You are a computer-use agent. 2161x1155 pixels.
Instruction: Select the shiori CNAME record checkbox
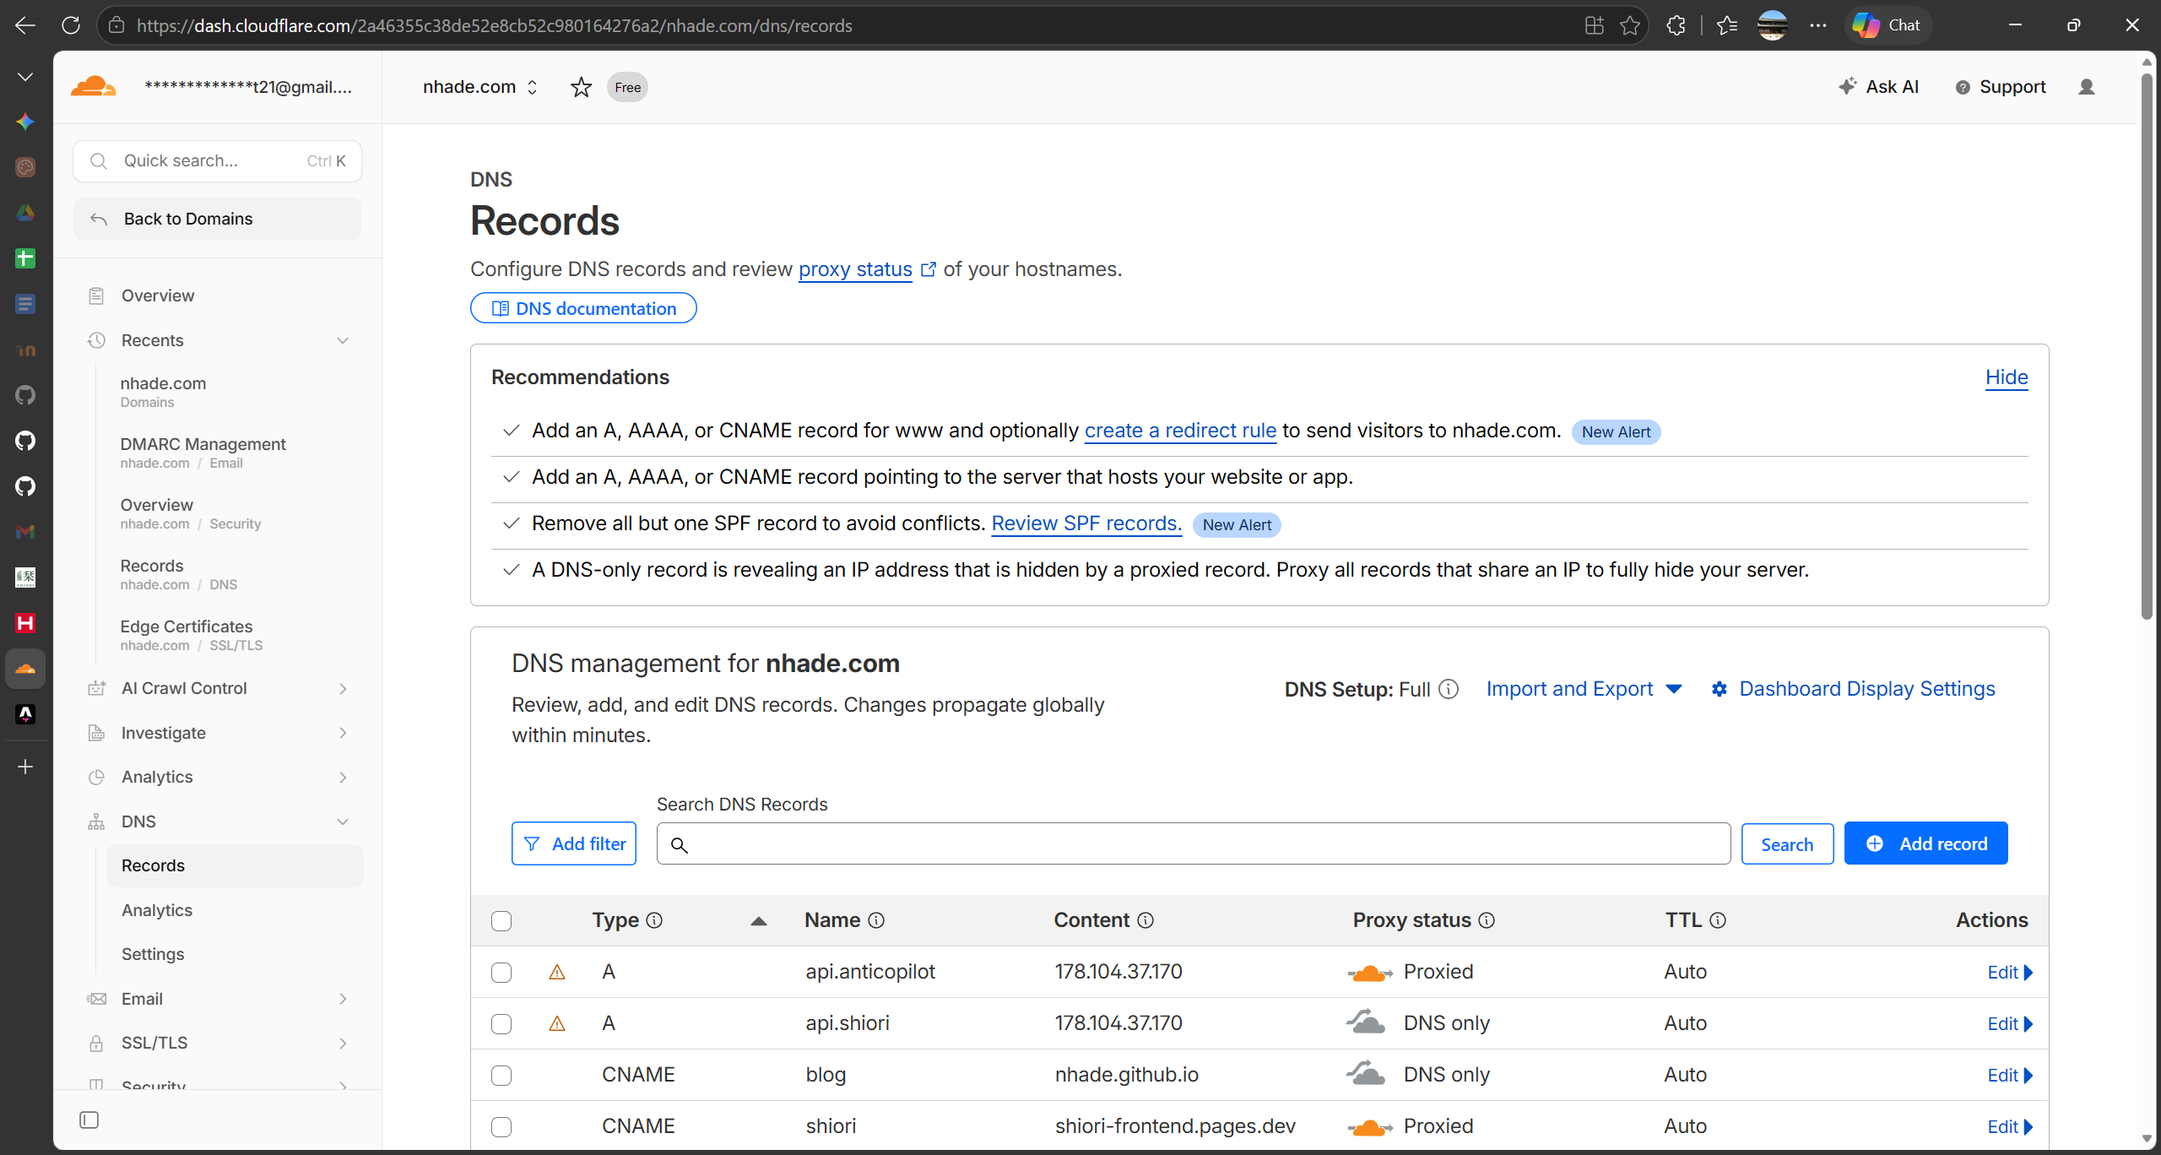(501, 1127)
